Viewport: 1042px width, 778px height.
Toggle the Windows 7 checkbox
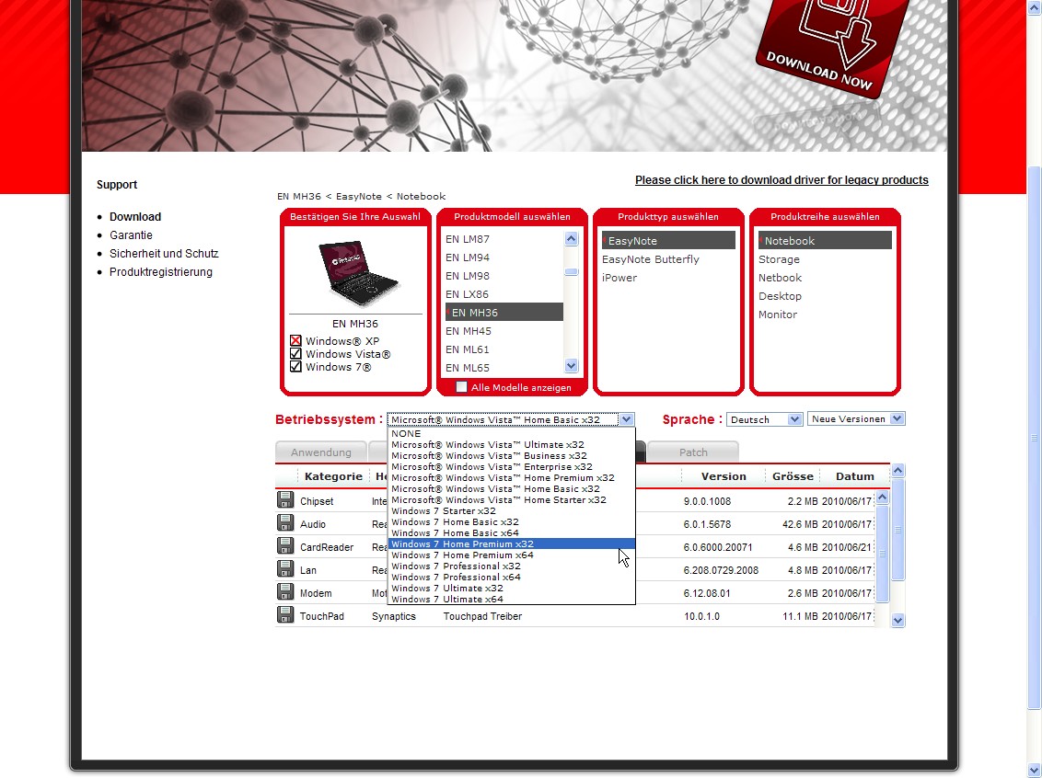295,366
